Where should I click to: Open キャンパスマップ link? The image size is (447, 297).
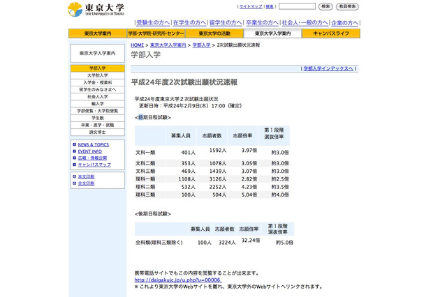(94, 165)
